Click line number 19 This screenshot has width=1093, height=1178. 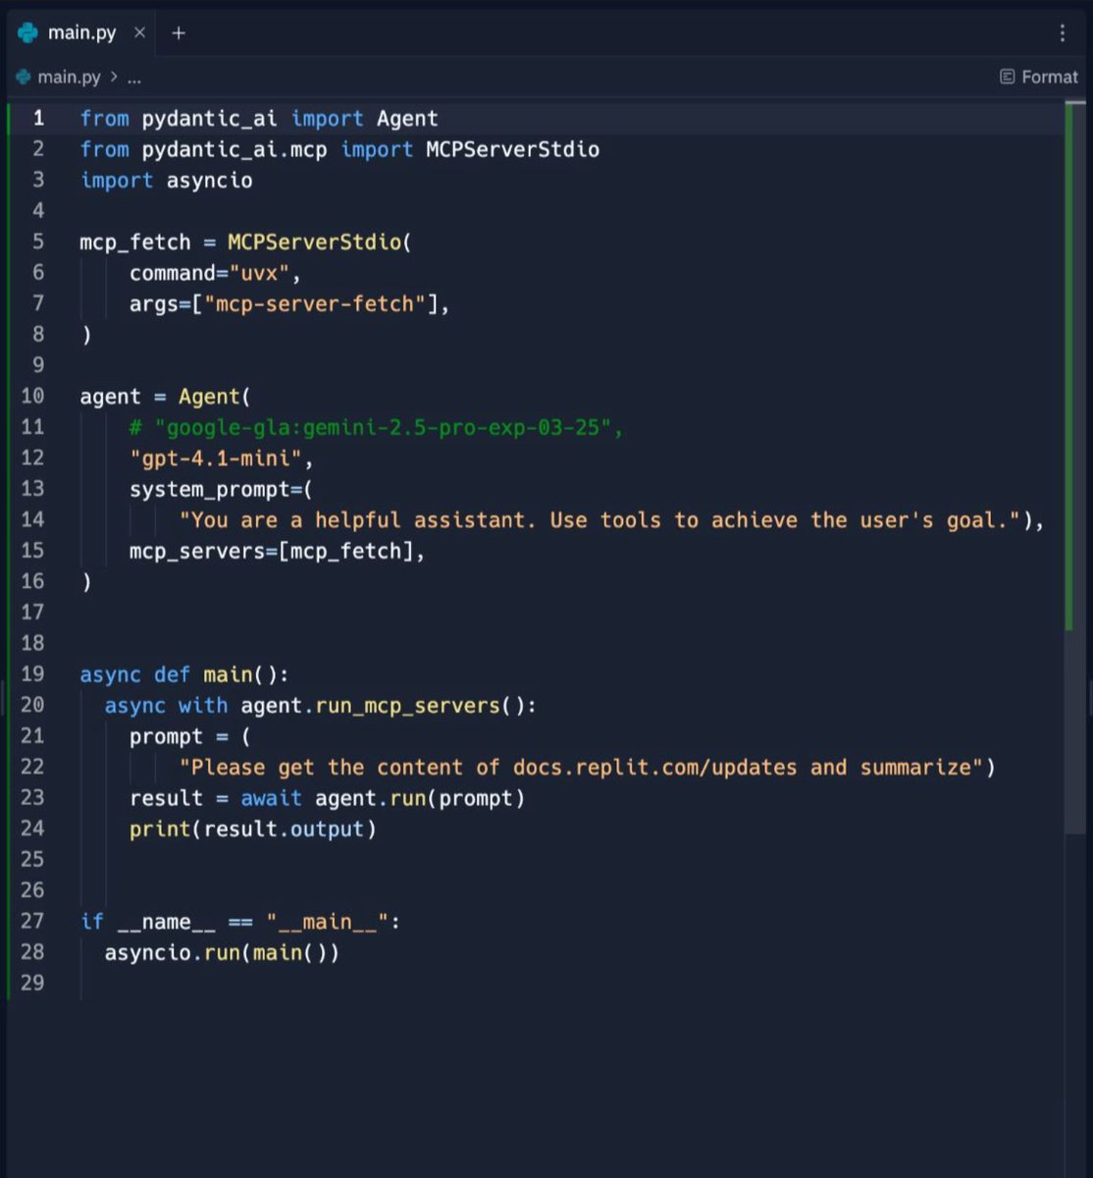32,674
